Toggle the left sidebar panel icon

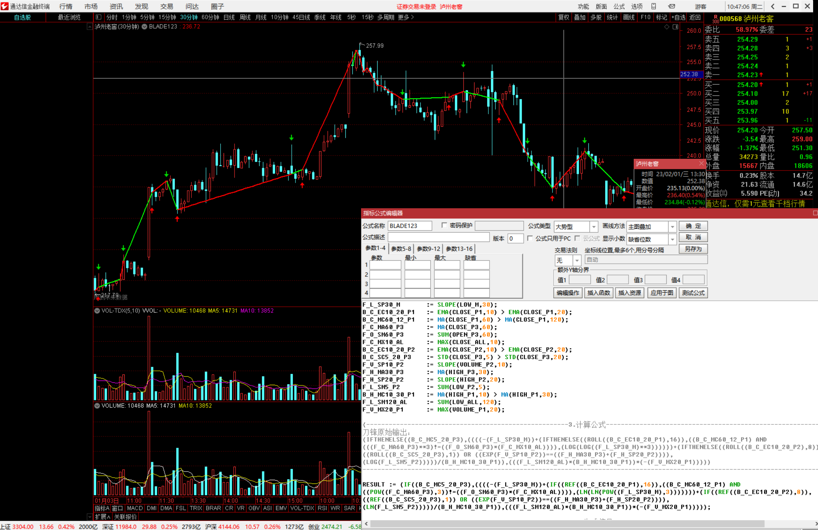click(99, 17)
